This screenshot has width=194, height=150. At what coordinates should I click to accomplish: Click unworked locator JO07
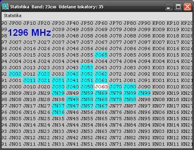15,42
